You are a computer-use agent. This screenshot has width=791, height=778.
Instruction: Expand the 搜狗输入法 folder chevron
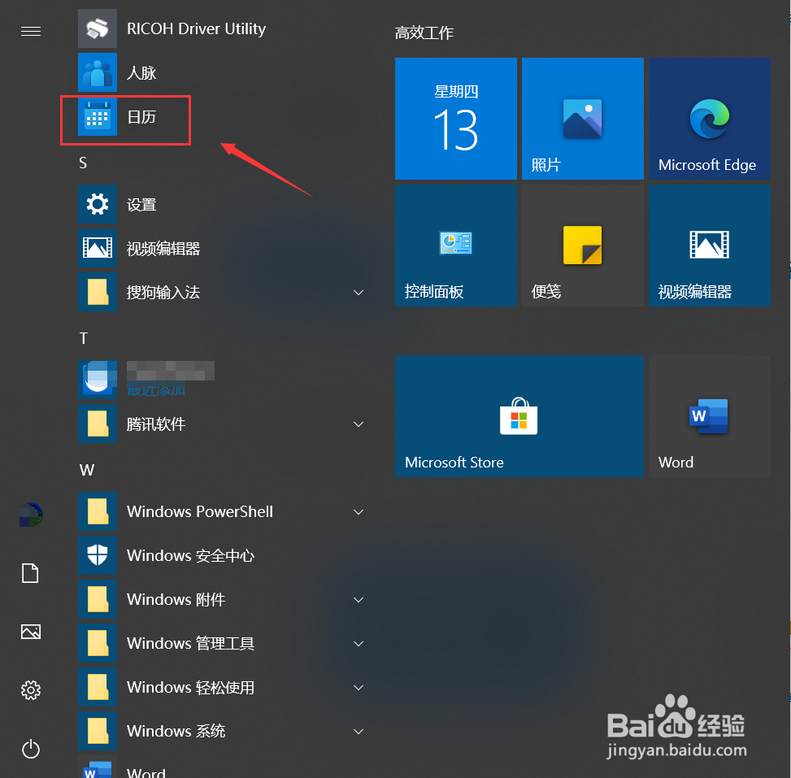pos(359,293)
